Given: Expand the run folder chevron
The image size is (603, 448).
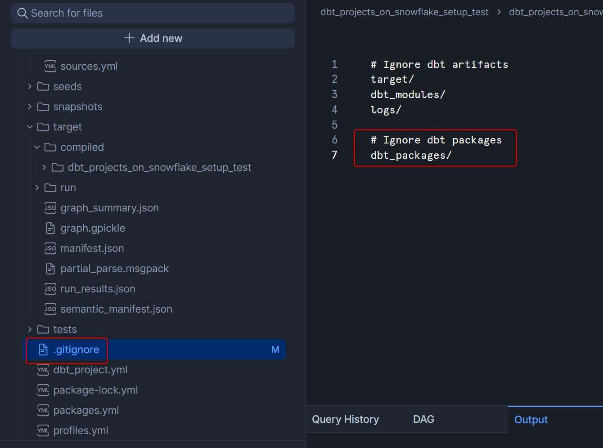Looking at the screenshot, I should 37,188.
